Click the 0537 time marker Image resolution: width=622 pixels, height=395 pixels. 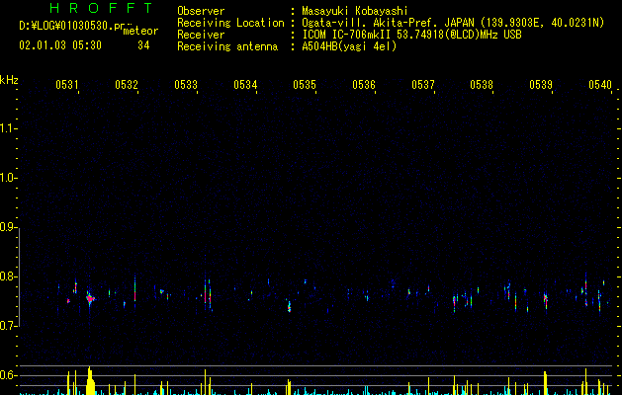coord(423,85)
